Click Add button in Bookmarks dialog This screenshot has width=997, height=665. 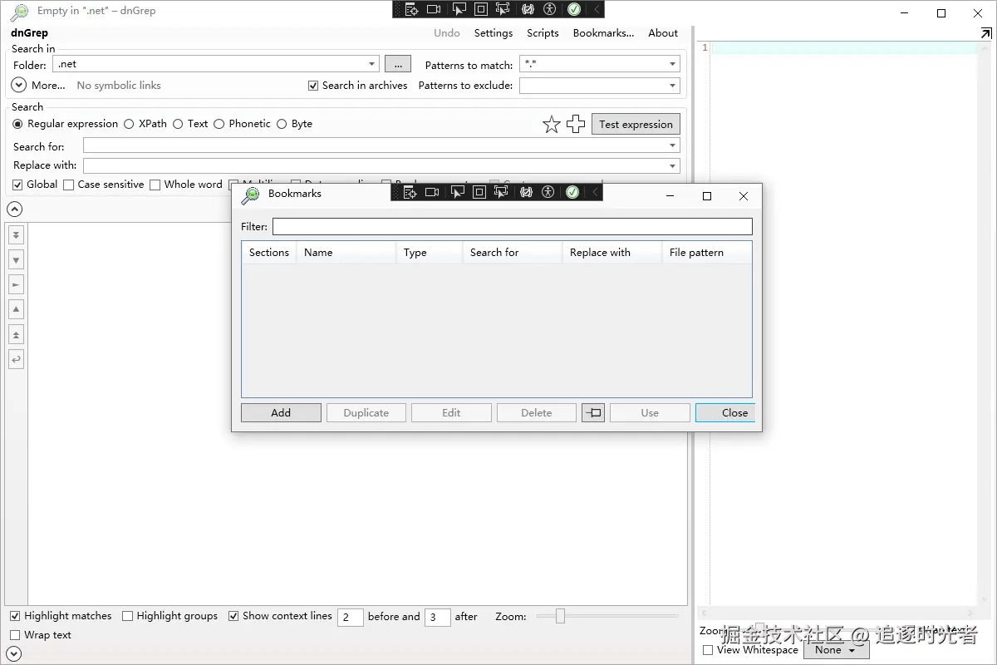(x=281, y=413)
